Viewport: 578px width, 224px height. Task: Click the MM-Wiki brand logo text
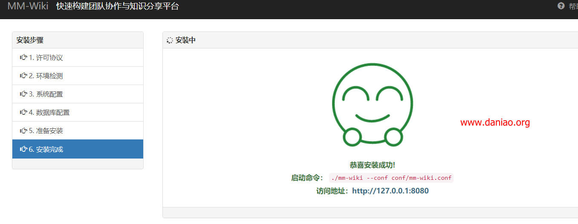[x=28, y=6]
